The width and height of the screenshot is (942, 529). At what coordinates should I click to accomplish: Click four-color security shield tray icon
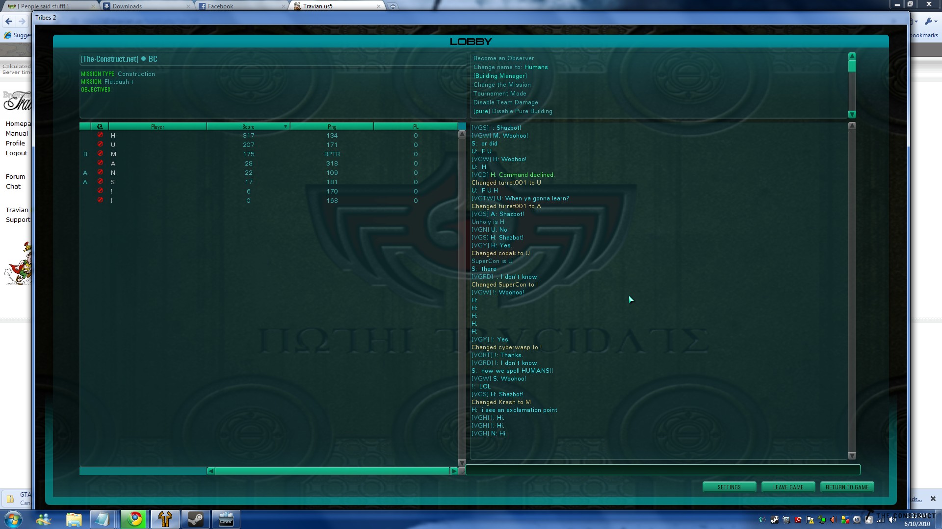845,519
